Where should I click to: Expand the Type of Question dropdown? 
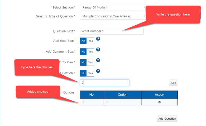pos(113,16)
